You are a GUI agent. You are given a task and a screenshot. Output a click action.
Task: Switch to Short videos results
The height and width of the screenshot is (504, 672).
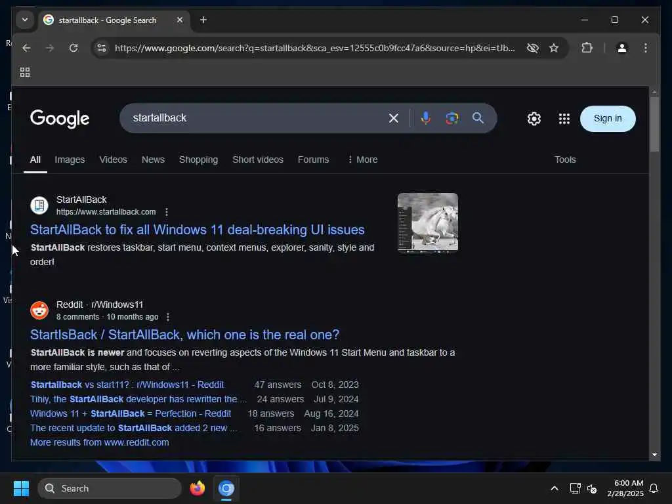point(257,159)
